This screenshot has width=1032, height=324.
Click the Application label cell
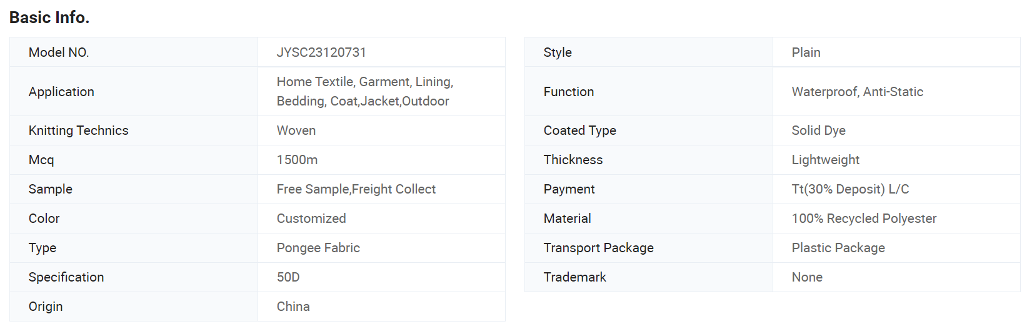[x=134, y=92]
